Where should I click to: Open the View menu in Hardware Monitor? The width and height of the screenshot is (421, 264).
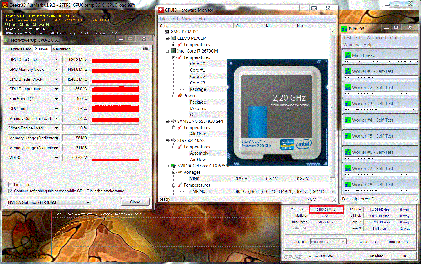(x=187, y=19)
